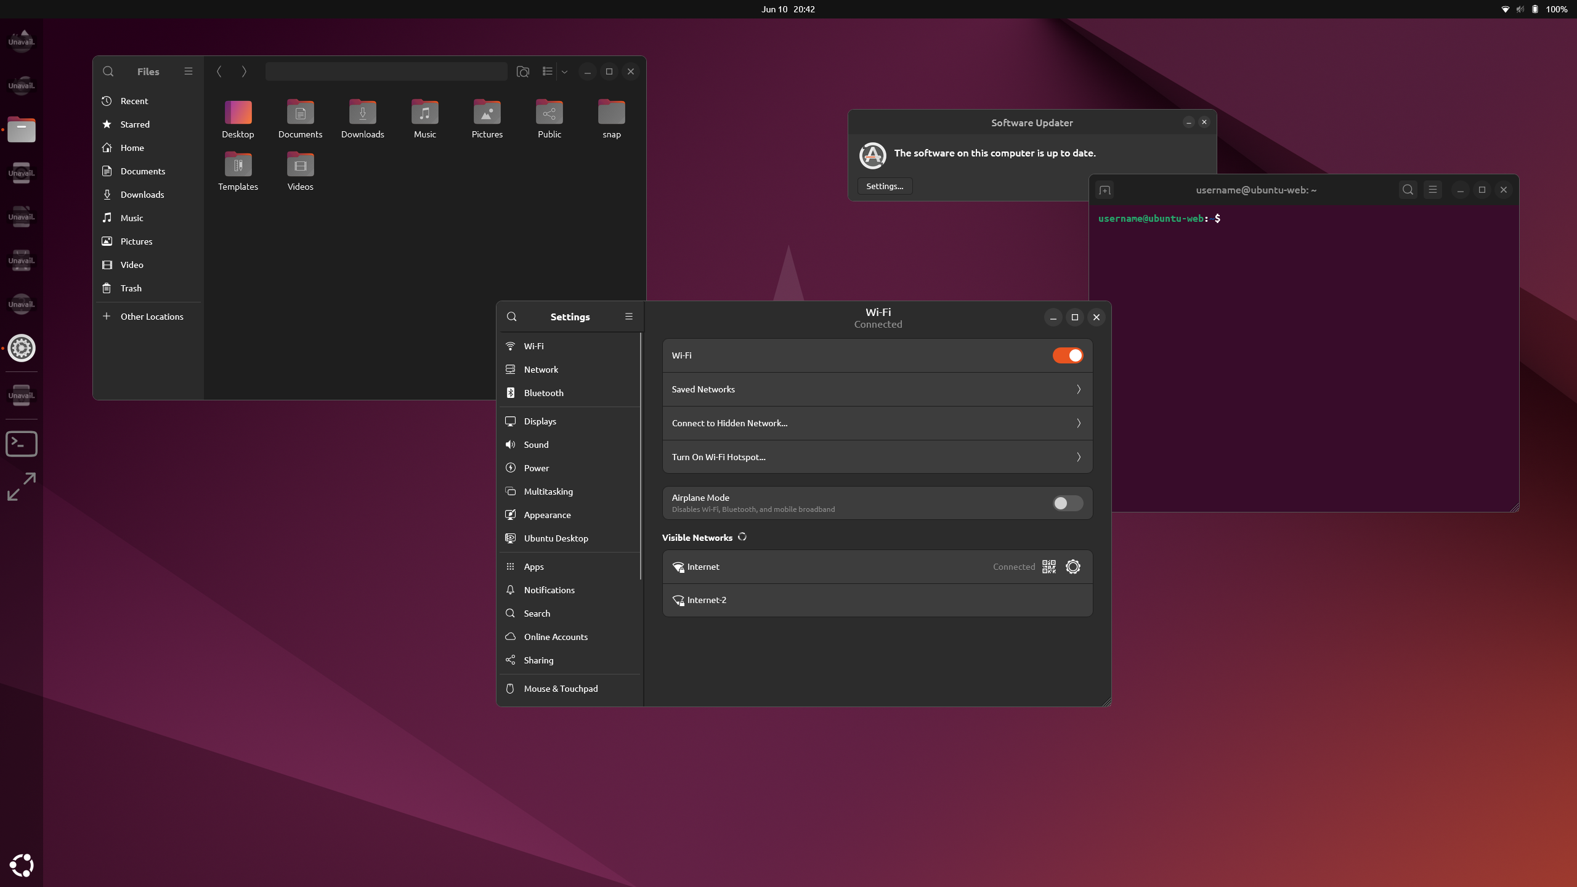Open settings gear for Internet network
This screenshot has height=887, width=1577.
pyautogui.click(x=1072, y=567)
